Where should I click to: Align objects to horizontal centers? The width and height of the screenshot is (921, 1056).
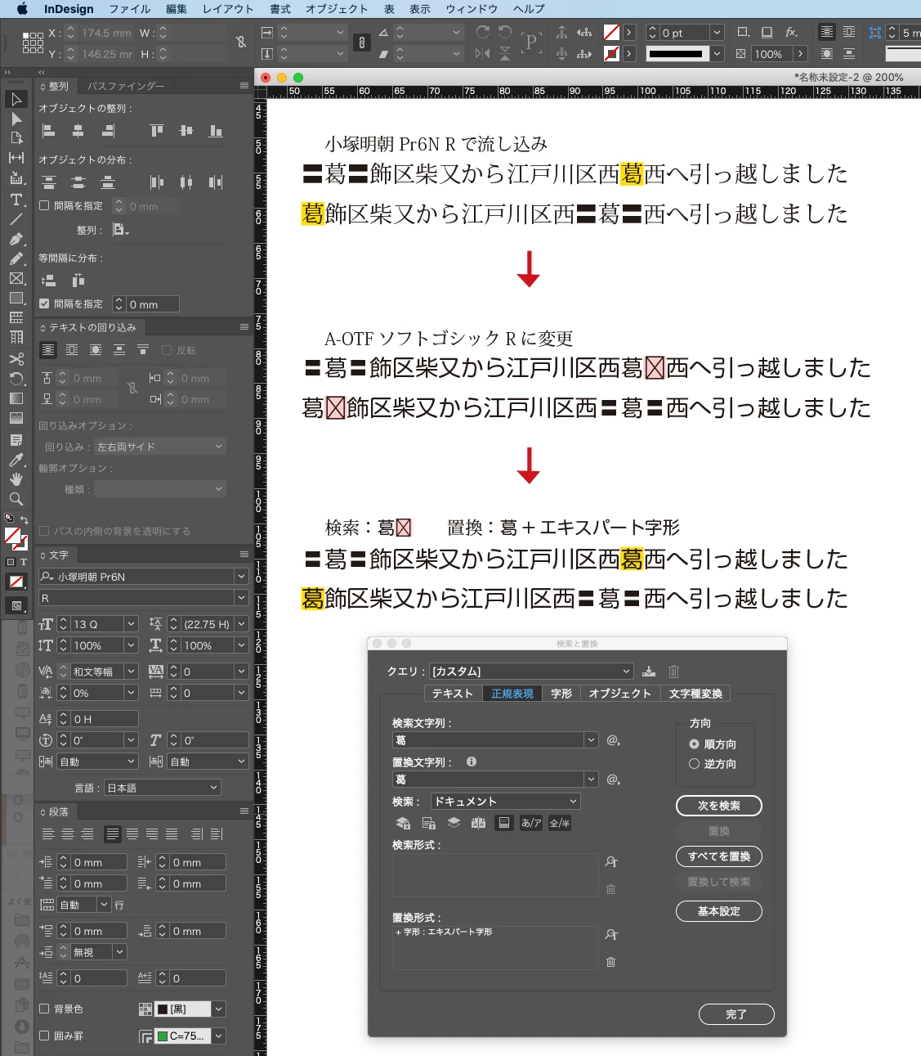coord(78,131)
